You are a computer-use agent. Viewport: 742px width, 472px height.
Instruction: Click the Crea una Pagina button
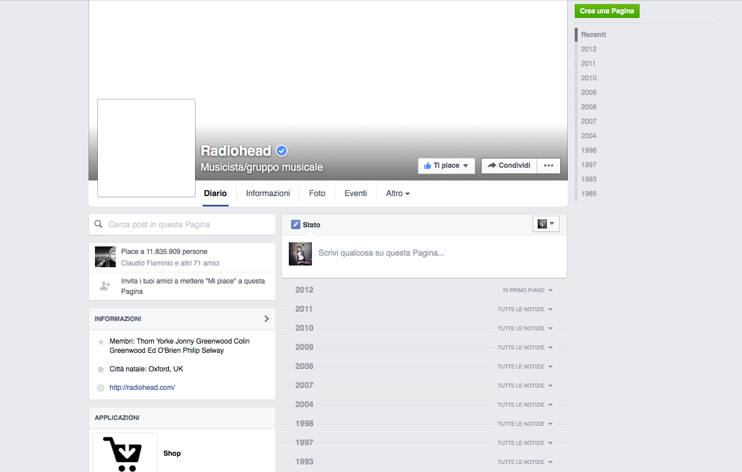(x=607, y=11)
